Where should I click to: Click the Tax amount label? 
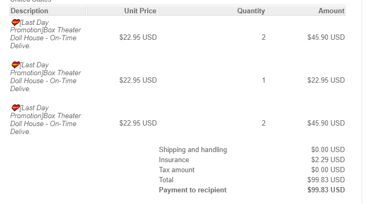point(177,170)
